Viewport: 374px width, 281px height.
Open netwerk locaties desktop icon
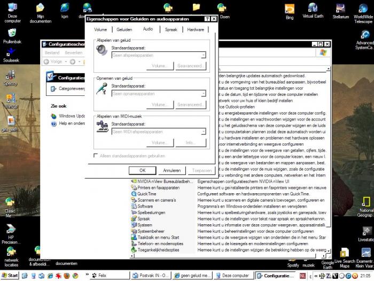click(11, 257)
